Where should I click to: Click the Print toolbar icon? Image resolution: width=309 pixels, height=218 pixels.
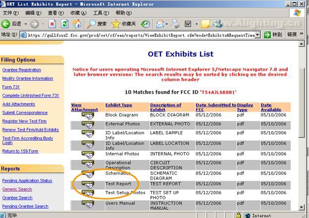(176, 24)
